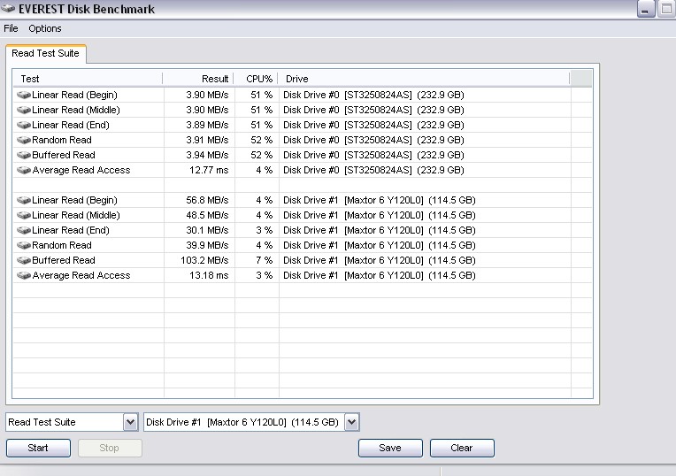Screen dimensions: 676x476
Task: Click the Test column header
Action: coord(88,79)
